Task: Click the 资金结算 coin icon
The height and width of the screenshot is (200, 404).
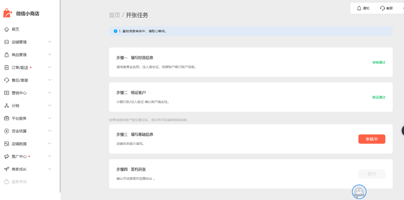Action: tap(7, 131)
